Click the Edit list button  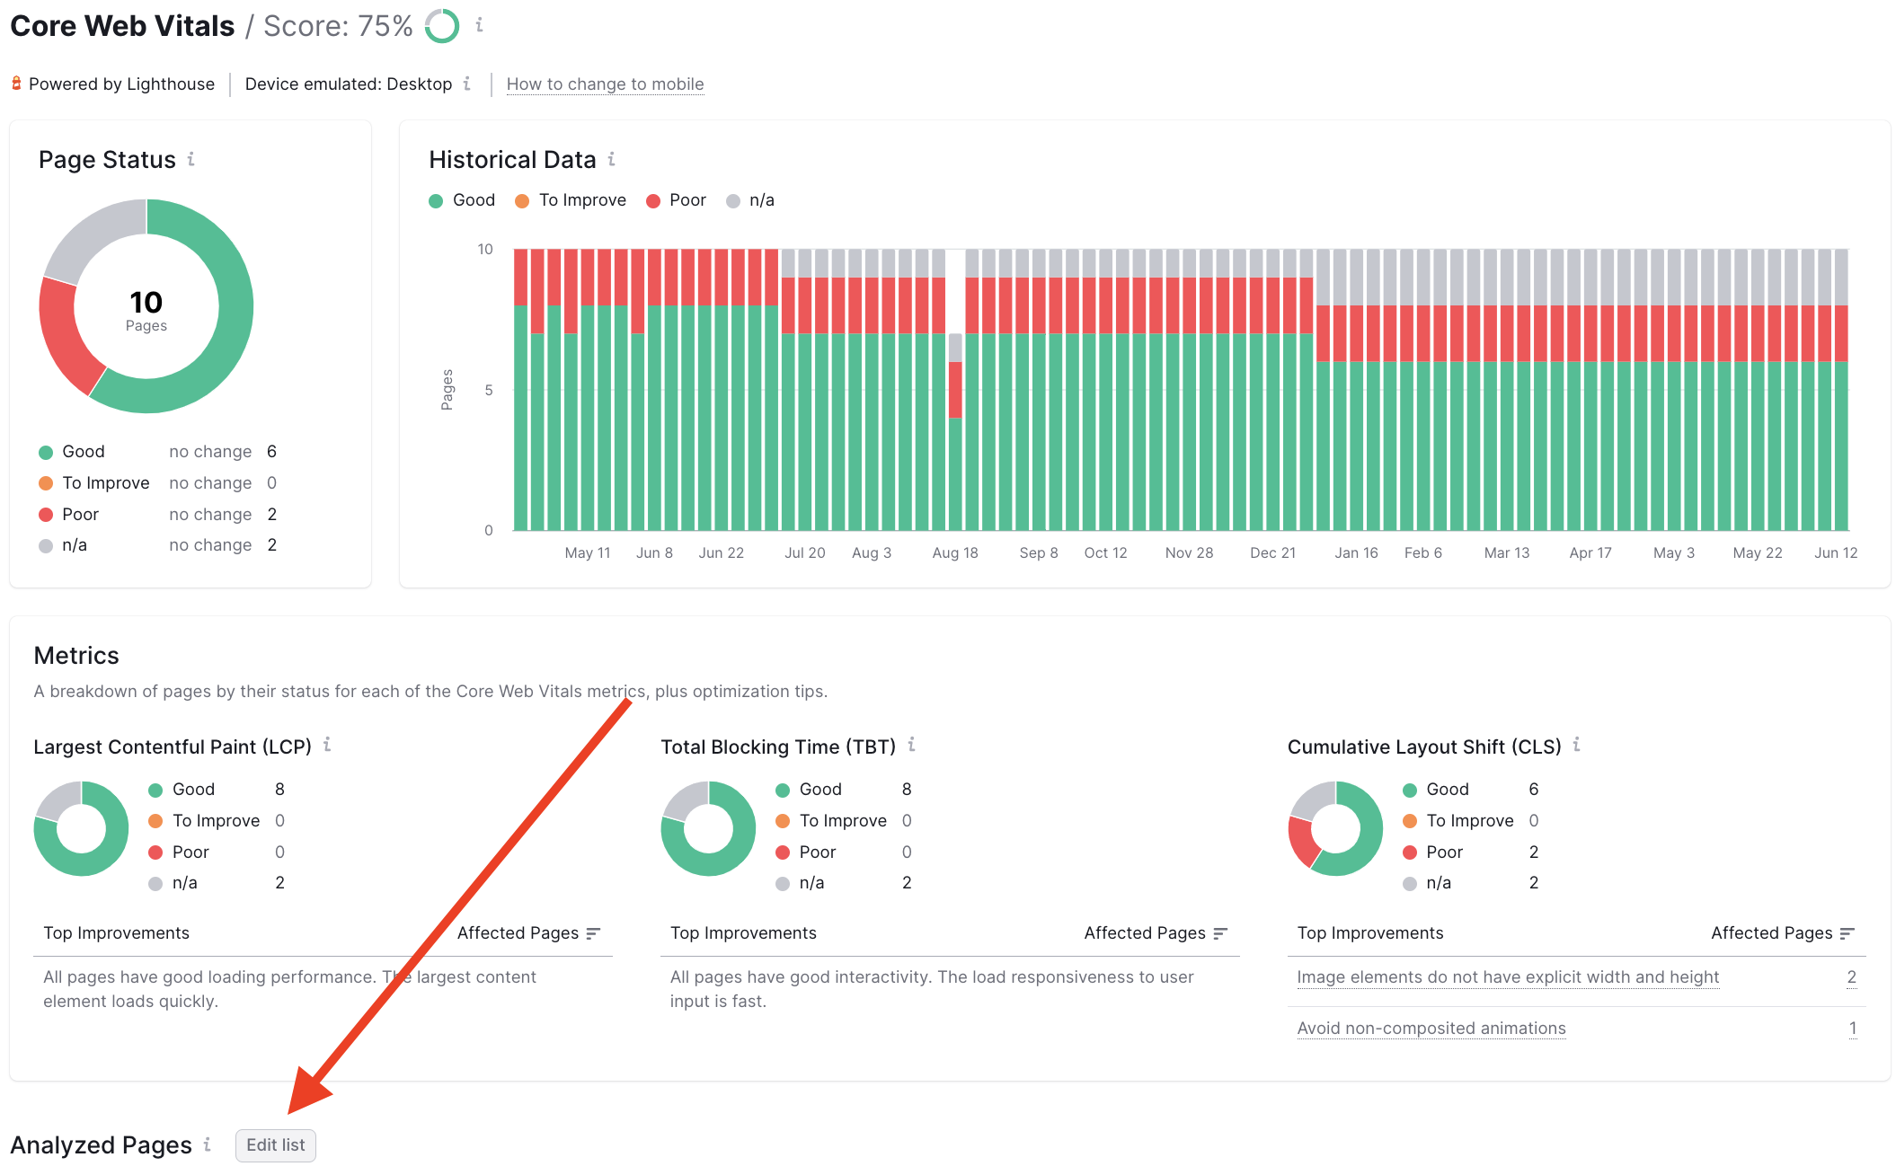(275, 1145)
